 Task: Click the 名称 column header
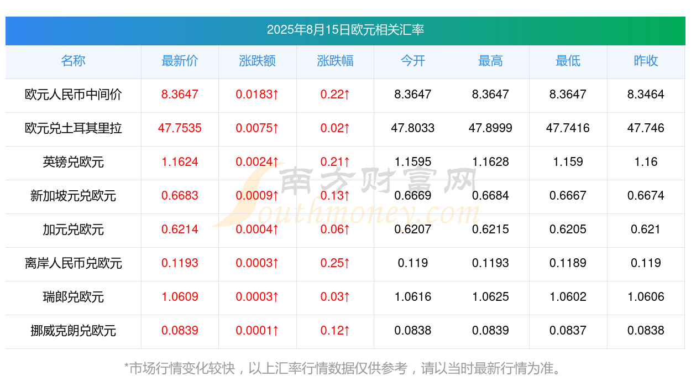[73, 61]
